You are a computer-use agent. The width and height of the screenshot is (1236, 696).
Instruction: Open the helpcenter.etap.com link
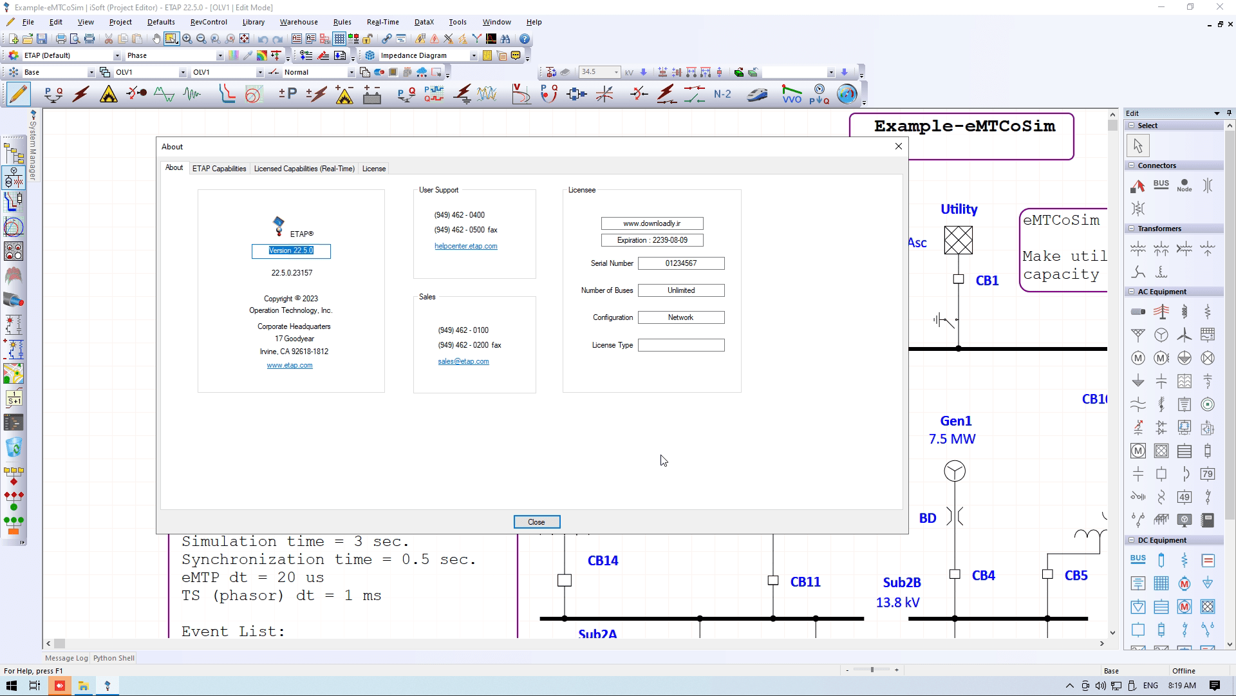pos(465,246)
